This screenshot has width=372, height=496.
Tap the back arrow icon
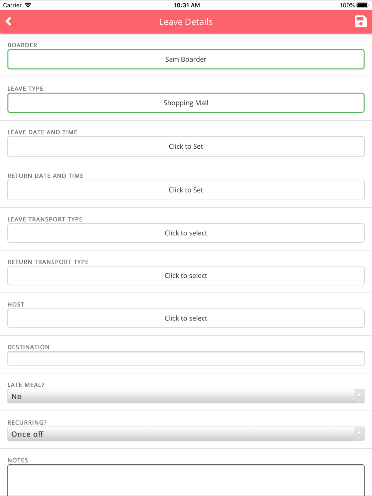point(9,22)
